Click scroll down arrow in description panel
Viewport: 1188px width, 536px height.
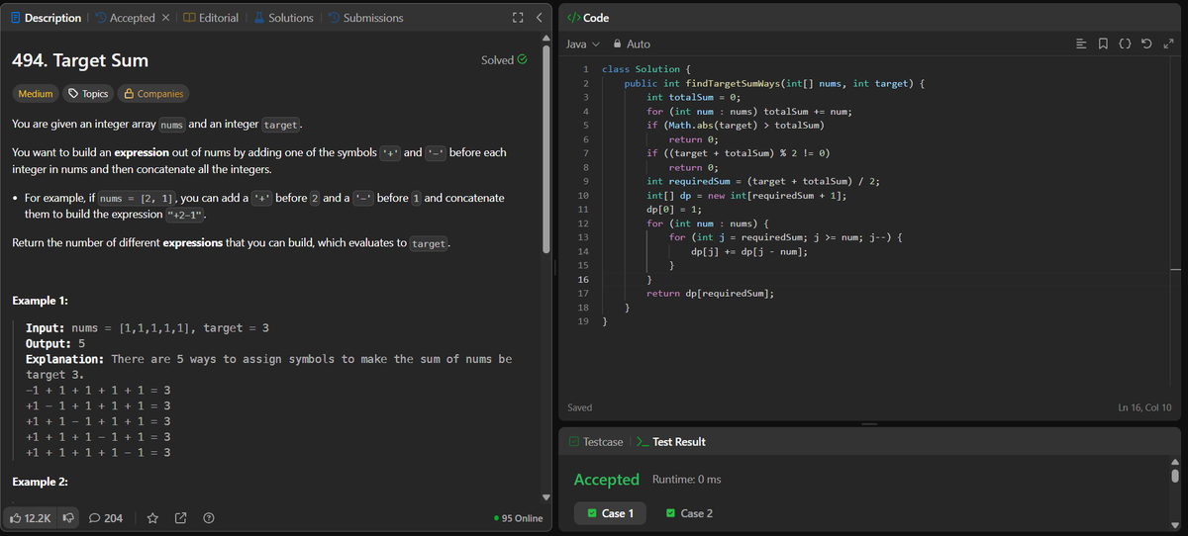545,496
